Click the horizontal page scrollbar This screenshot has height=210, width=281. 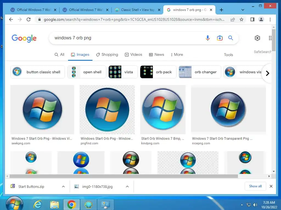124,176
